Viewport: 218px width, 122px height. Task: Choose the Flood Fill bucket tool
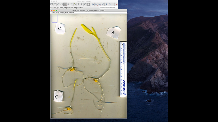pos(110,4)
